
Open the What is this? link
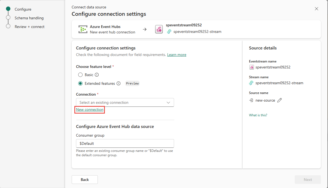coord(258,115)
